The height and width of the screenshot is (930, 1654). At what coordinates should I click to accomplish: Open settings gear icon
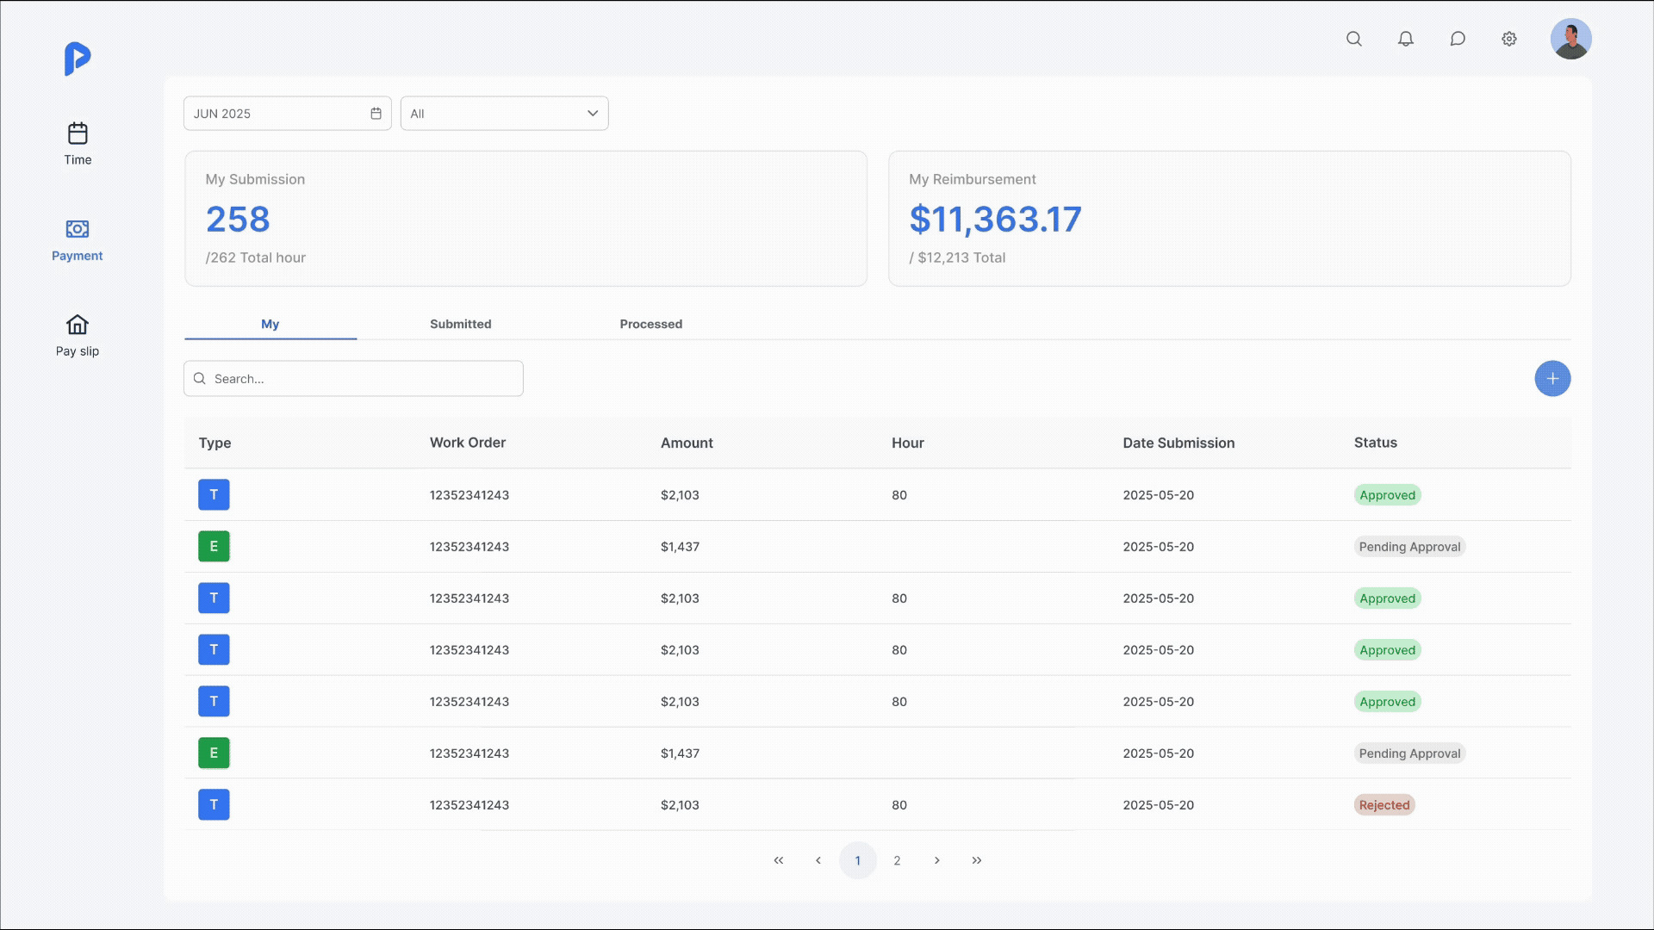pyautogui.click(x=1509, y=39)
